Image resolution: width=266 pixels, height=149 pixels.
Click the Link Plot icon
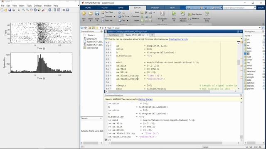tap(50, 10)
